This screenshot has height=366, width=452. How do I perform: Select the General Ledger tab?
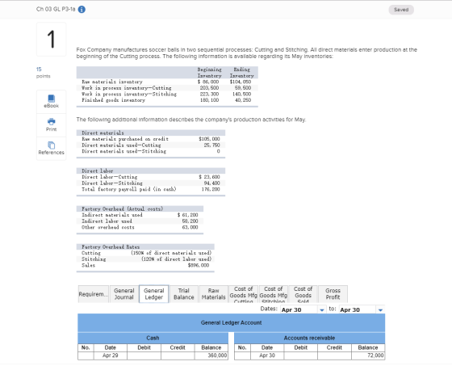point(153,294)
